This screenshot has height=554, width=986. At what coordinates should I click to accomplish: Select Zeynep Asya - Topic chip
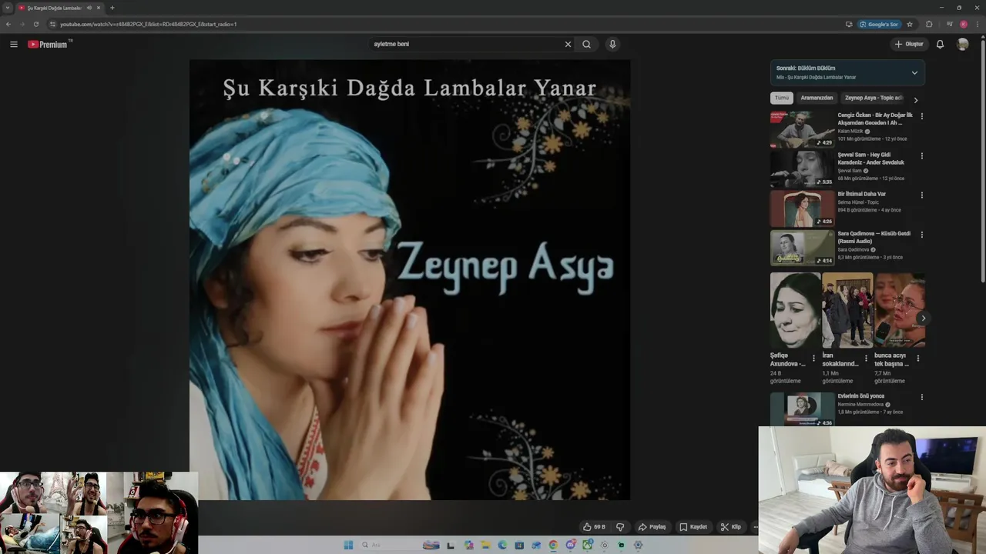[x=873, y=98]
